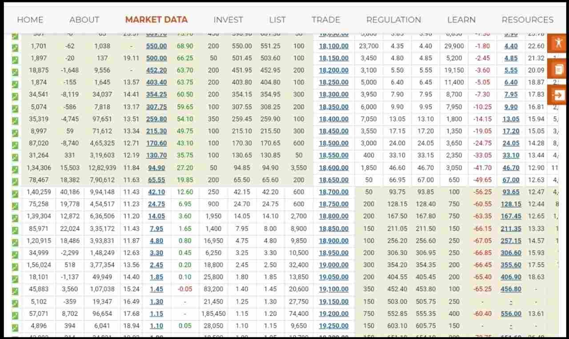This screenshot has height=339, width=569.
Task: Open the LIST menu
Action: (277, 20)
